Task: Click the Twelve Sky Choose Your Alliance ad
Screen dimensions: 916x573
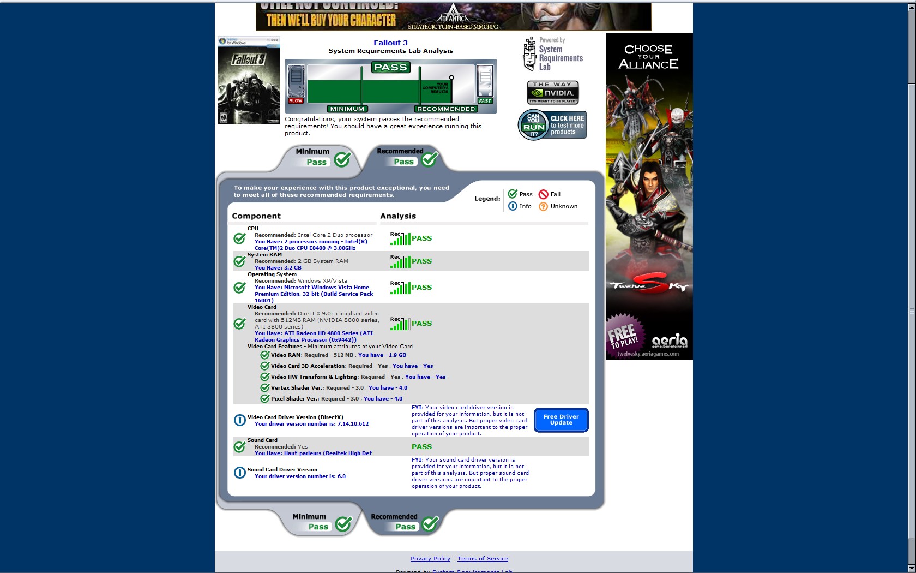Action: click(649, 196)
